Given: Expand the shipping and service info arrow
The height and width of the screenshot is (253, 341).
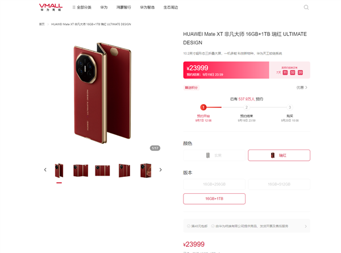Looking at the screenshot, I should [x=306, y=226].
